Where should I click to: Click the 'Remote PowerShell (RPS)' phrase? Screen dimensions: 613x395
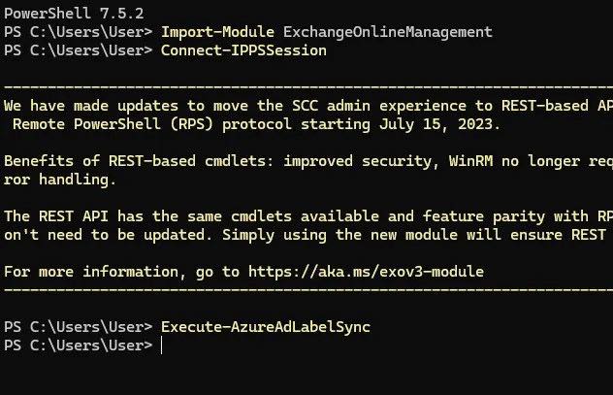tap(113, 124)
